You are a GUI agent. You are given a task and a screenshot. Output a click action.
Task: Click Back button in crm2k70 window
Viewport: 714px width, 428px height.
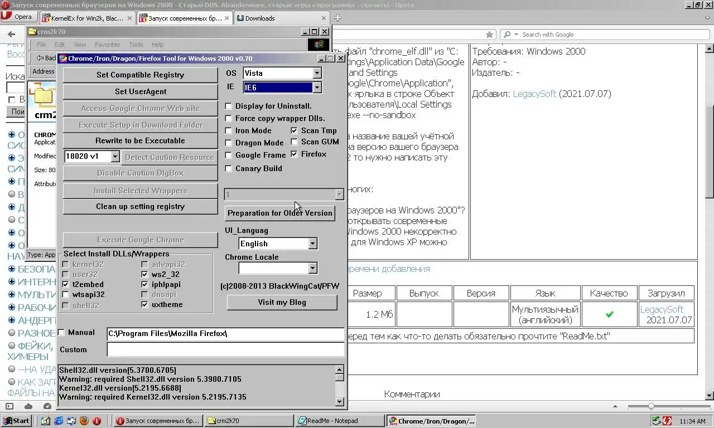pyautogui.click(x=47, y=58)
